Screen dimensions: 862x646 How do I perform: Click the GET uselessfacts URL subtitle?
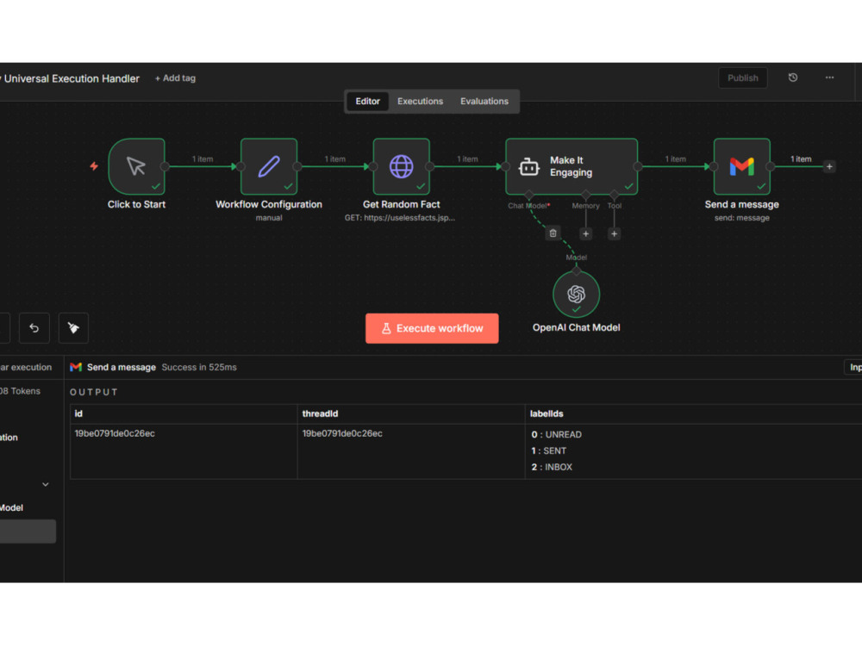[400, 218]
